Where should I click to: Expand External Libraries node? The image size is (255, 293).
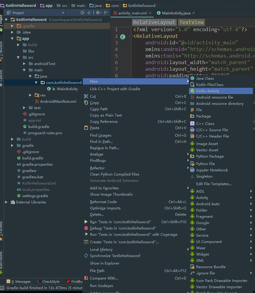click(x=6, y=202)
